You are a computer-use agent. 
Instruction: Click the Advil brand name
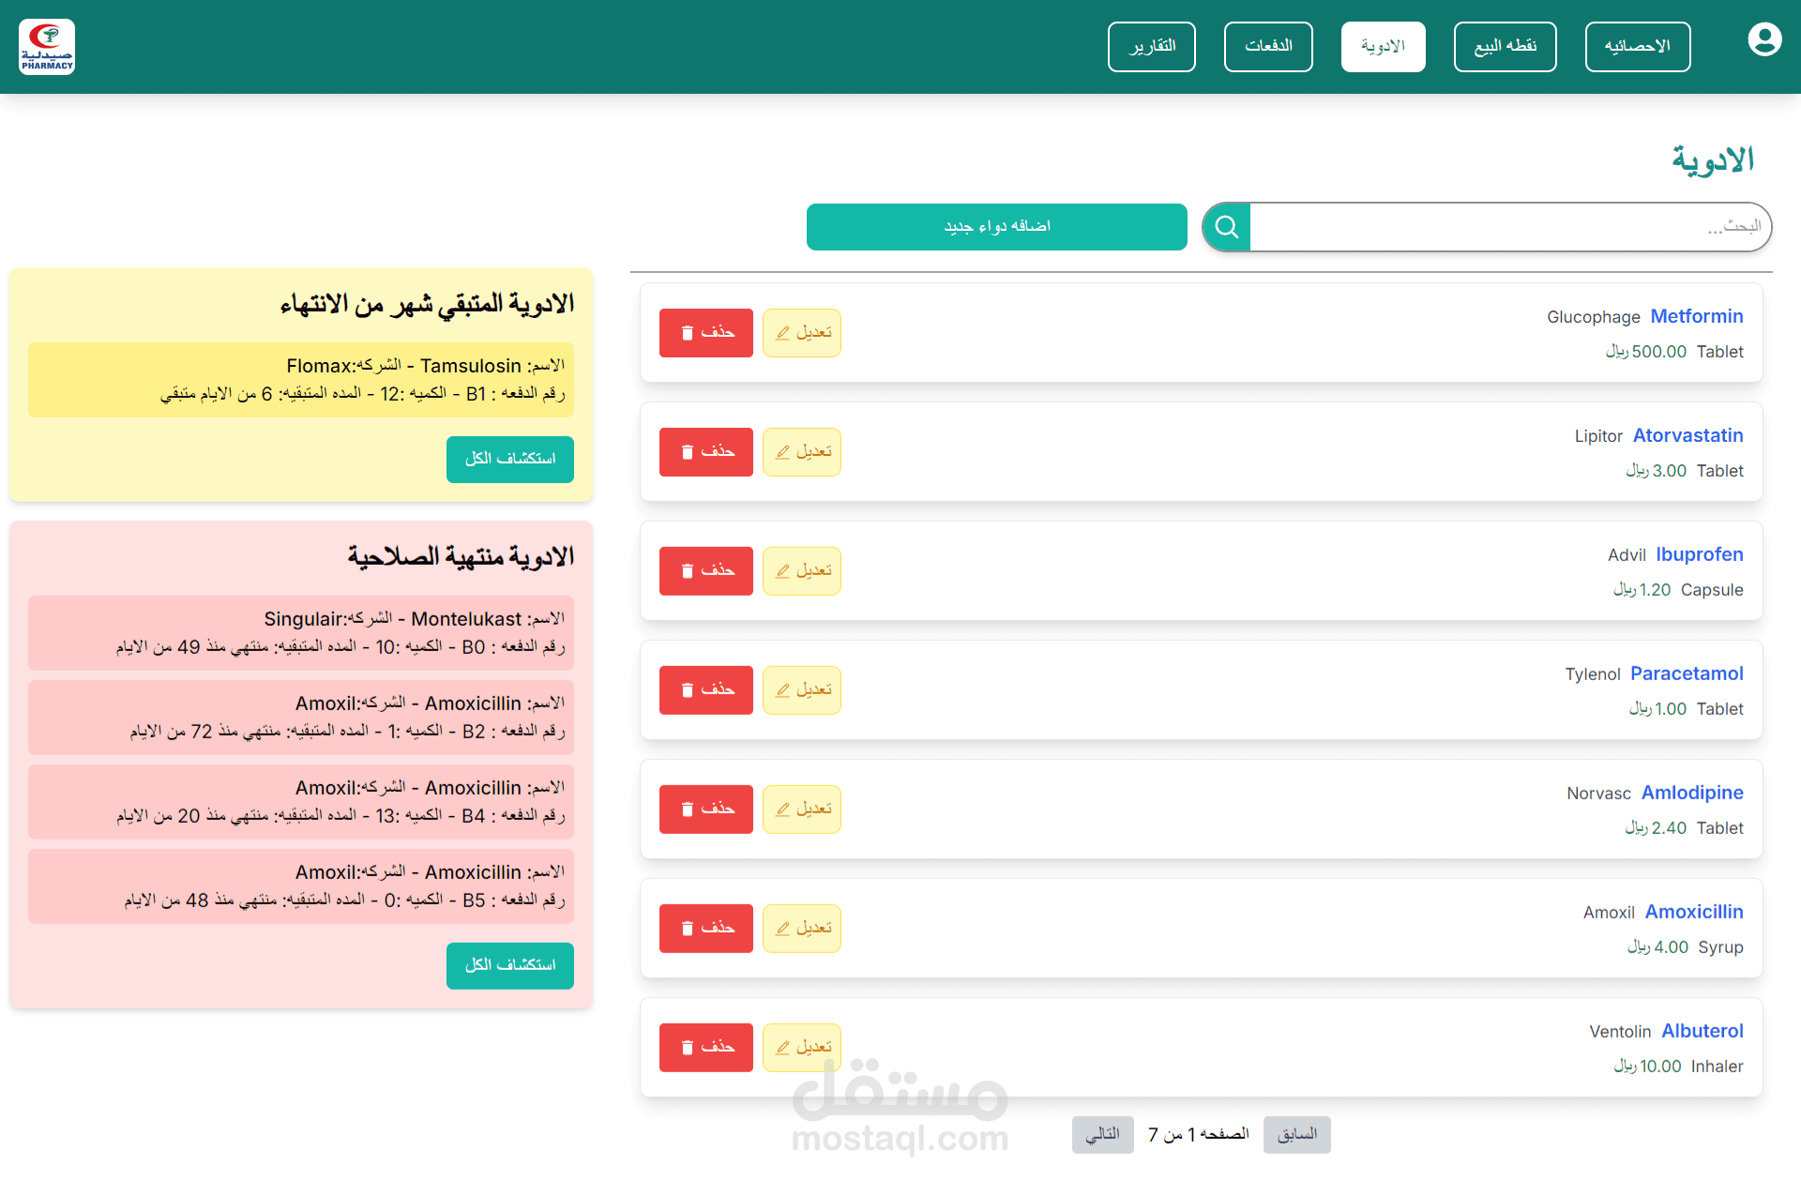[1627, 555]
